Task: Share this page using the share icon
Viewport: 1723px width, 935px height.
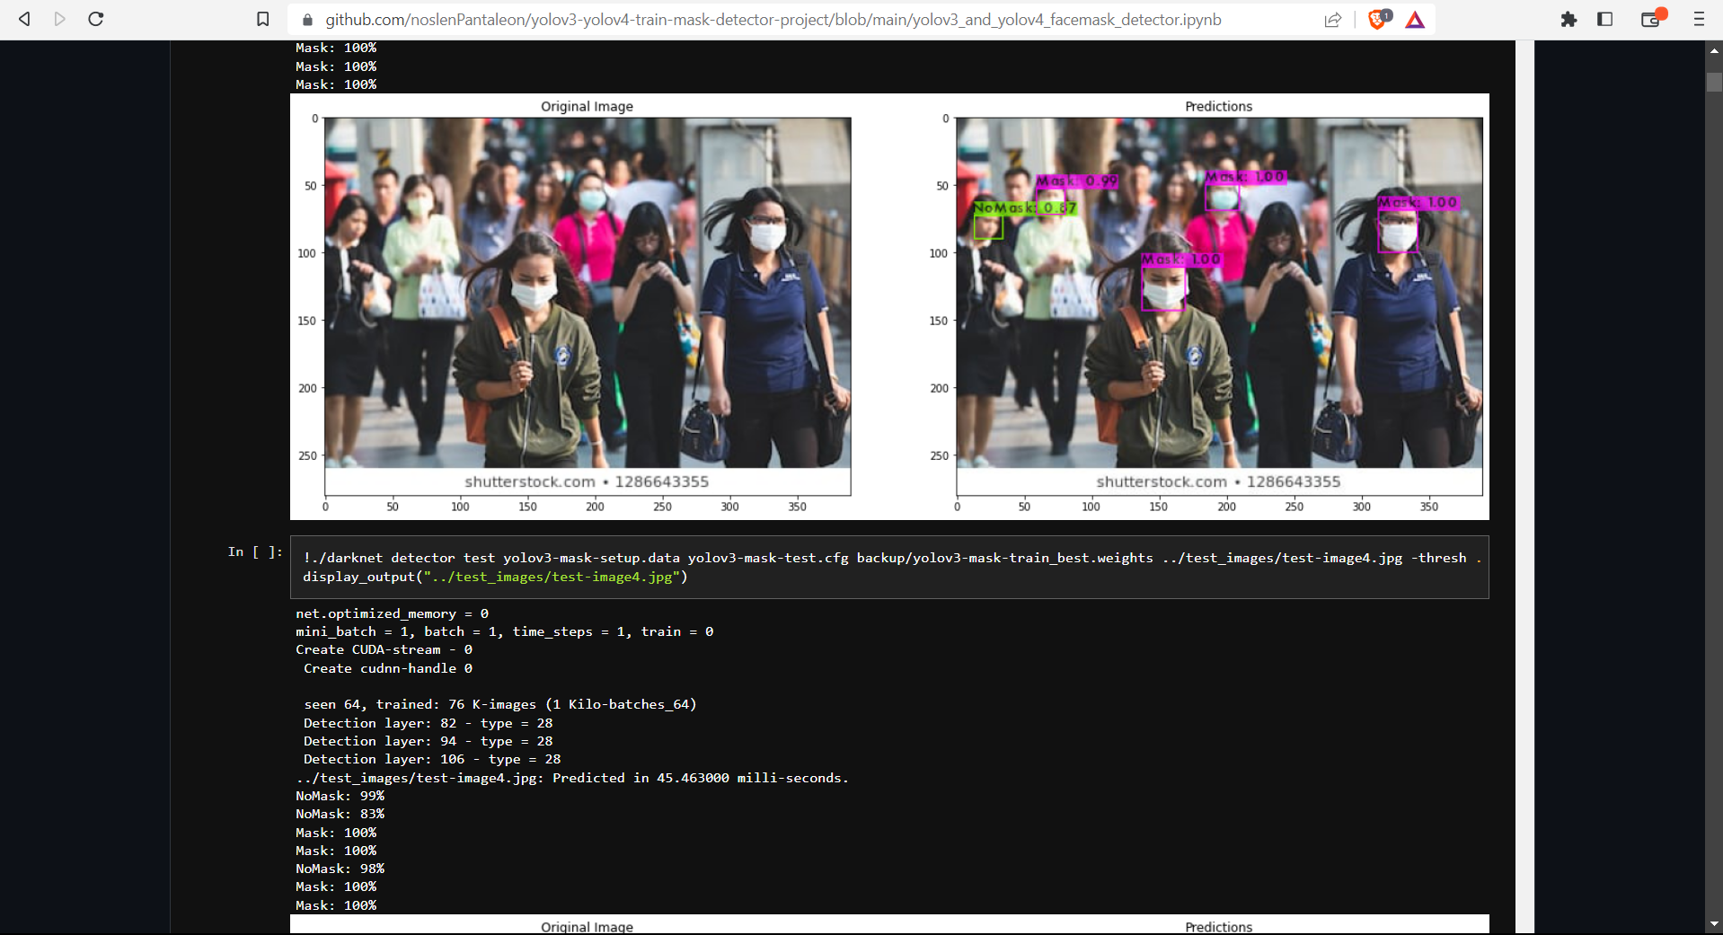Action: tap(1333, 20)
